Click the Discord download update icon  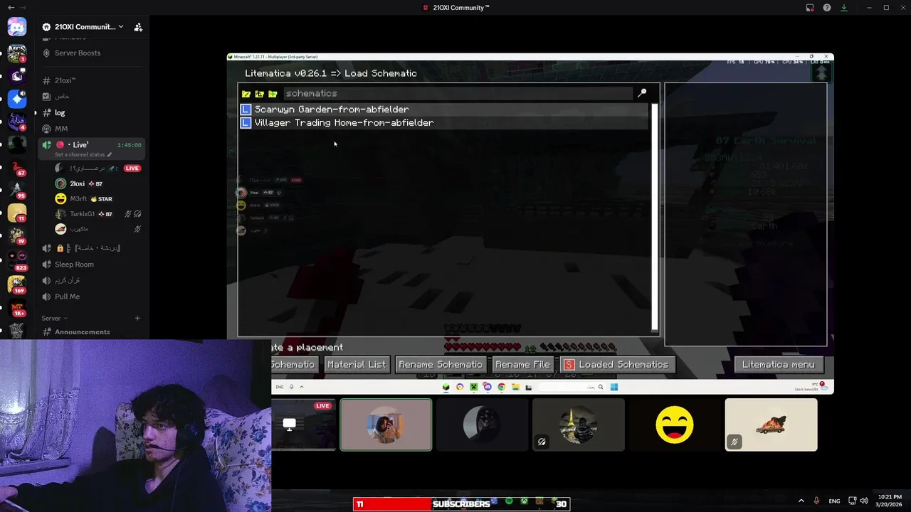click(844, 8)
